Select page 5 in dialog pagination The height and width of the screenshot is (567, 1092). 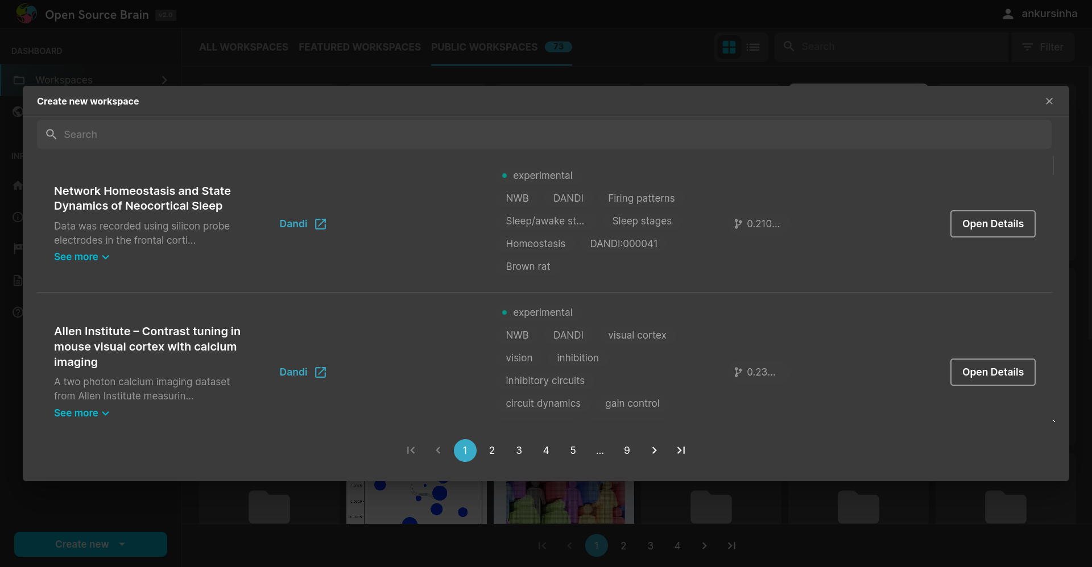click(x=573, y=451)
